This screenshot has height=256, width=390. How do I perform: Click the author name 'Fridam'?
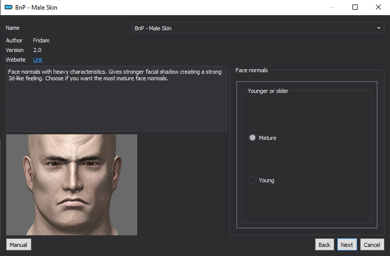coord(41,40)
